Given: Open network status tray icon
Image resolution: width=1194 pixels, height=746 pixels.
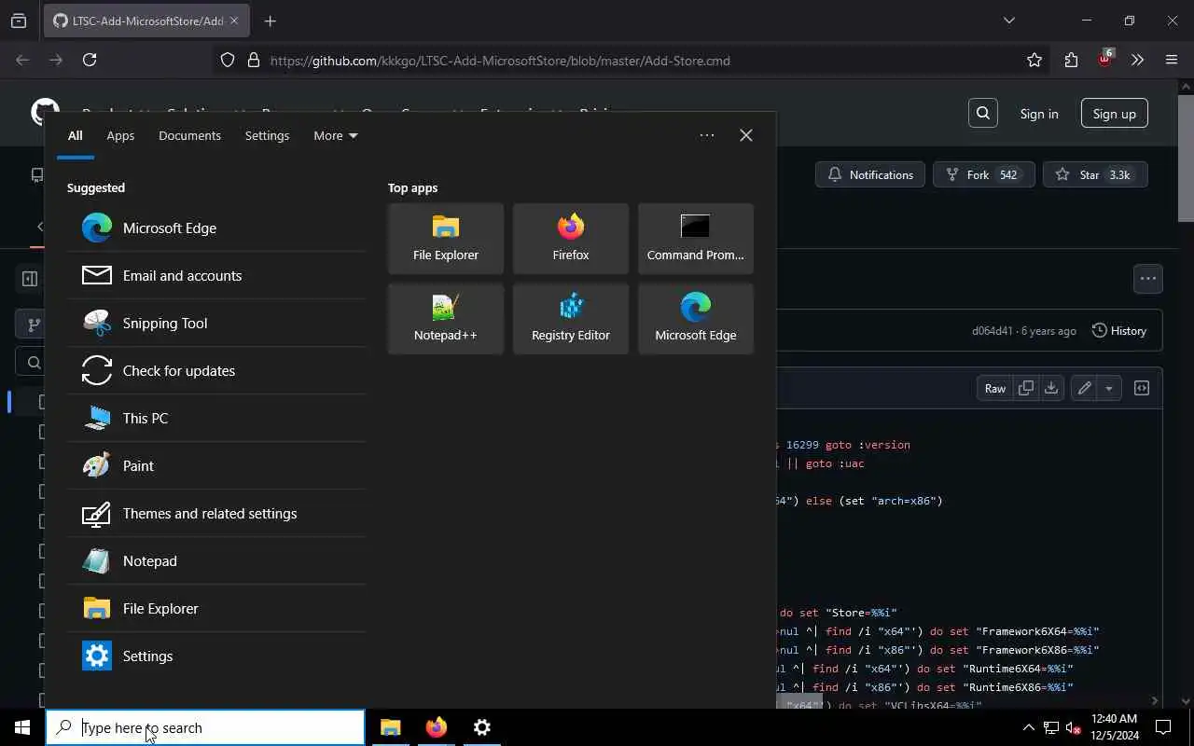Looking at the screenshot, I should (1050, 727).
